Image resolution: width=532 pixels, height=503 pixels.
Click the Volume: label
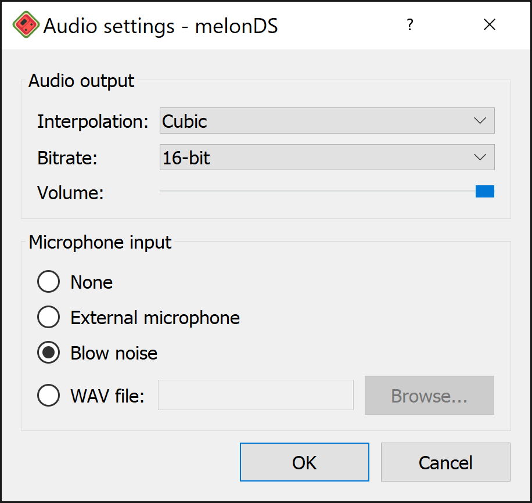(x=70, y=192)
